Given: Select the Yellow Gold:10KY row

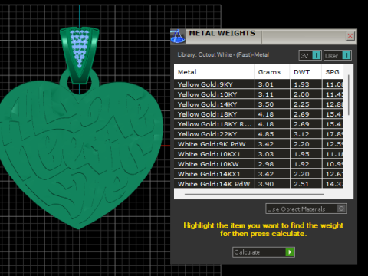Looking at the screenshot, I should (x=258, y=94).
